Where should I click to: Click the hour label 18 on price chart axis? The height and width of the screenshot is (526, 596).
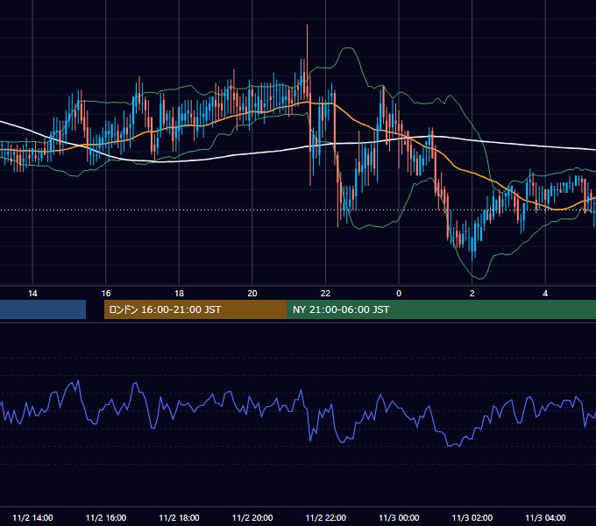pyautogui.click(x=179, y=294)
